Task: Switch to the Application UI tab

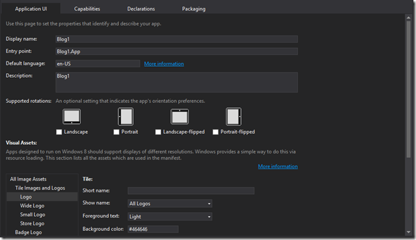Action: click(31, 9)
